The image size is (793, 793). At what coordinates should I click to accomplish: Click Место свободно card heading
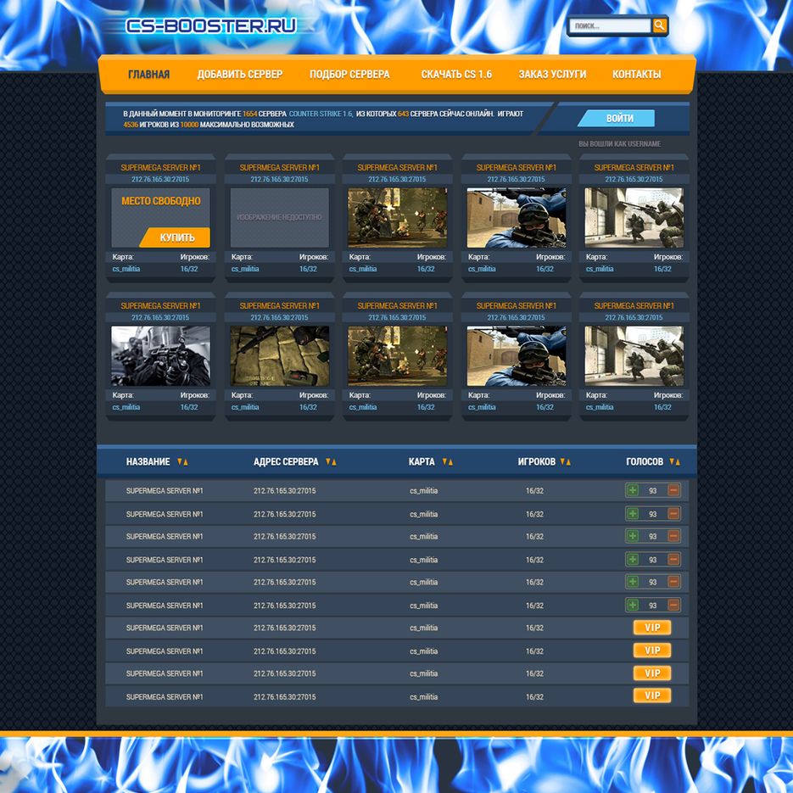click(x=161, y=201)
